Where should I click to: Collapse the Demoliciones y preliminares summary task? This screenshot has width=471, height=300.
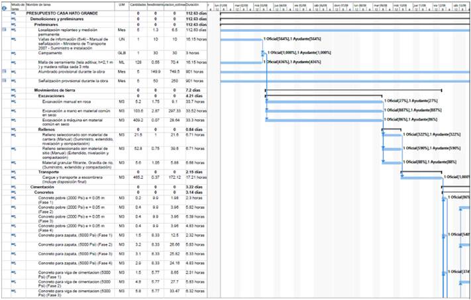[x=28, y=20]
